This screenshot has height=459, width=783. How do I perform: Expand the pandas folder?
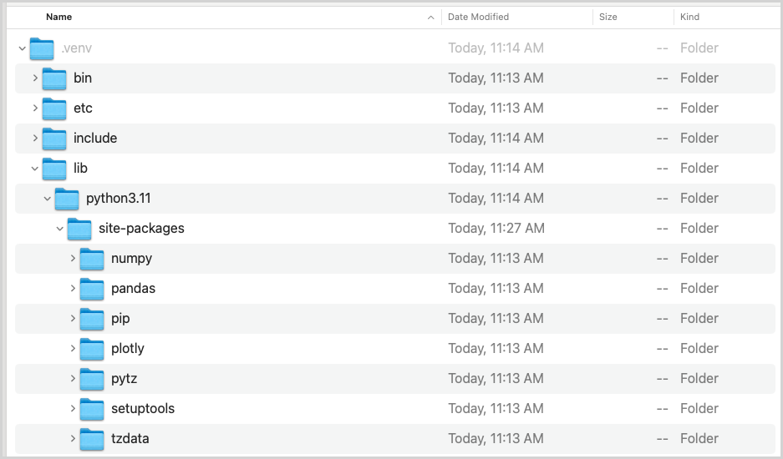pyautogui.click(x=73, y=288)
